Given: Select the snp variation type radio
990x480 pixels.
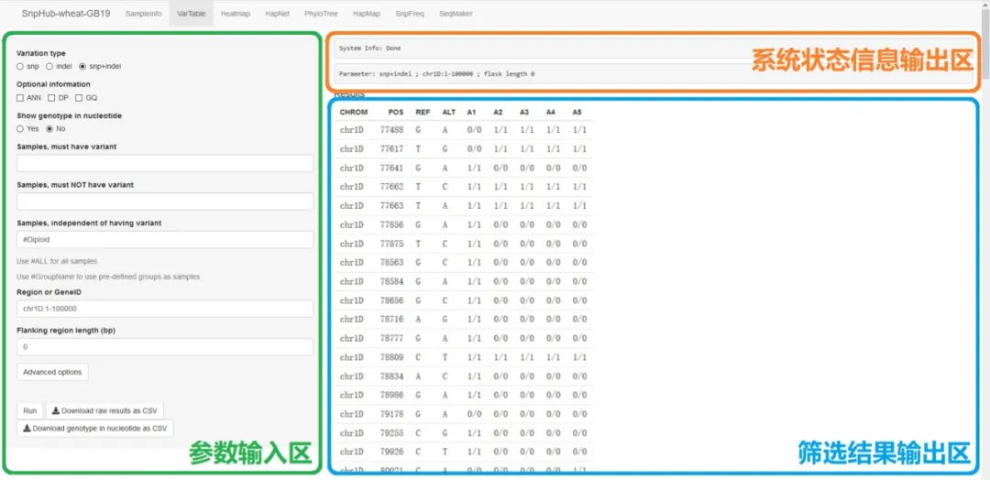Looking at the screenshot, I should pos(20,66).
